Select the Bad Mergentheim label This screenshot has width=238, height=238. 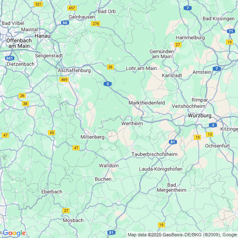pyautogui.click(x=171, y=187)
